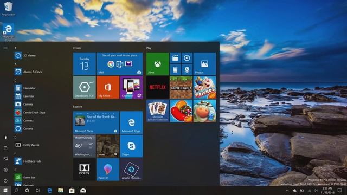Open Cortana circle on the taskbar
The height and width of the screenshot is (195, 347).
point(27,190)
